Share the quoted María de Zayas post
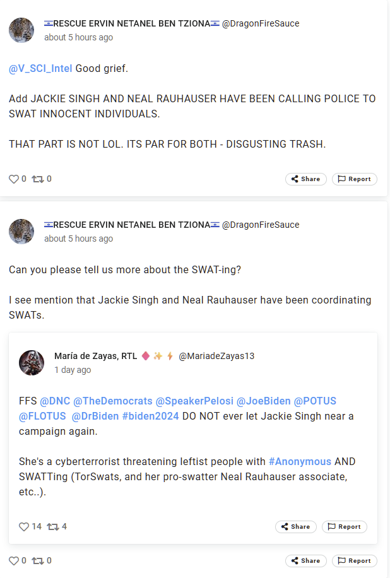This screenshot has height=578, width=390. pos(296,527)
